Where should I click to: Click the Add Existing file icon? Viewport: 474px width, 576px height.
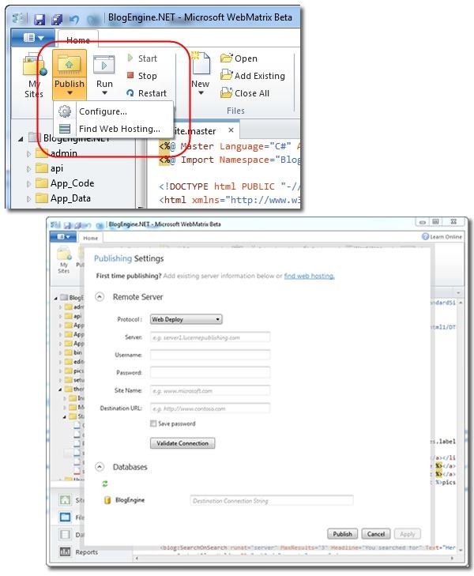pos(227,76)
